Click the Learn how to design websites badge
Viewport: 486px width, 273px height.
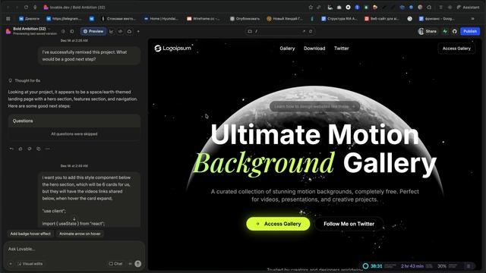tap(314, 106)
